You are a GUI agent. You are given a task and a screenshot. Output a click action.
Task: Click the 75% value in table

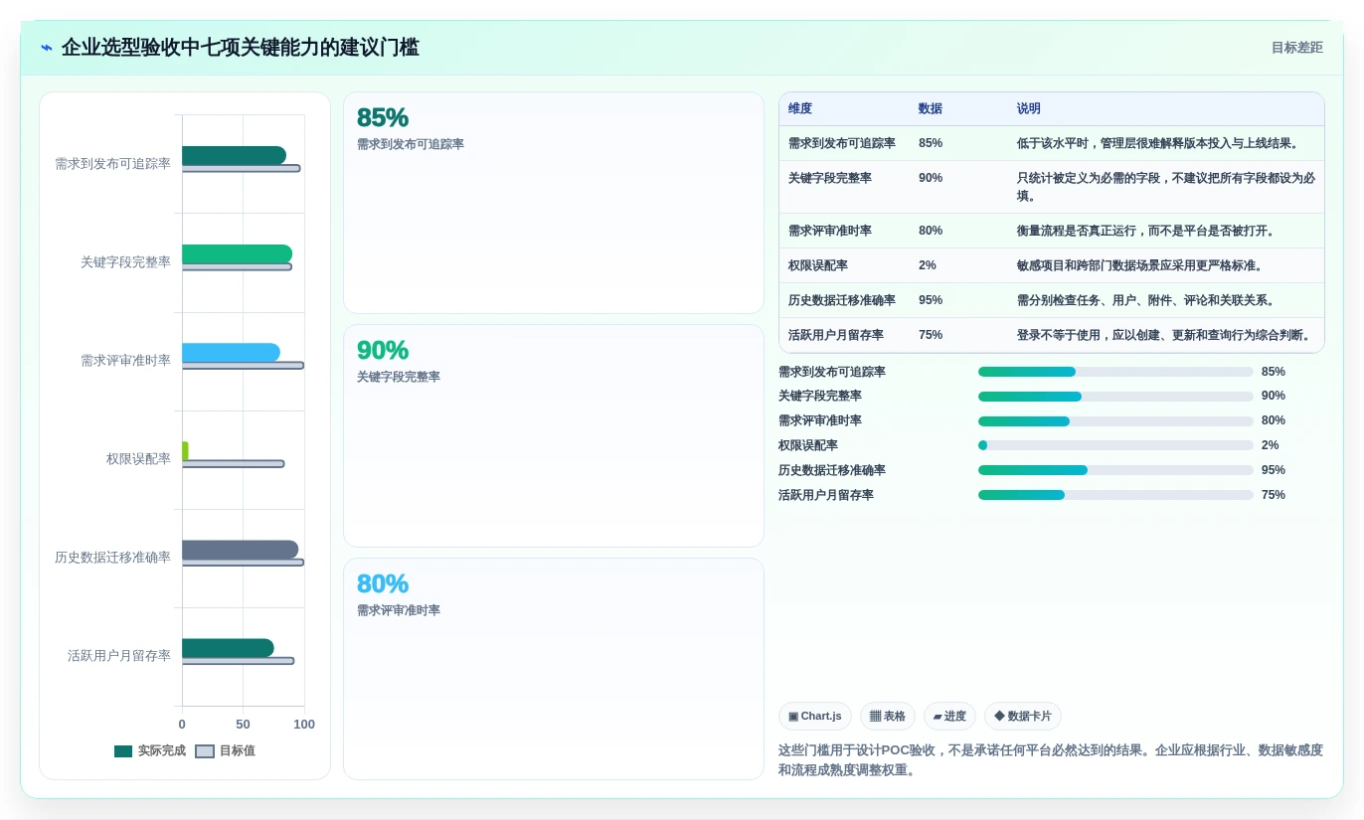931,335
